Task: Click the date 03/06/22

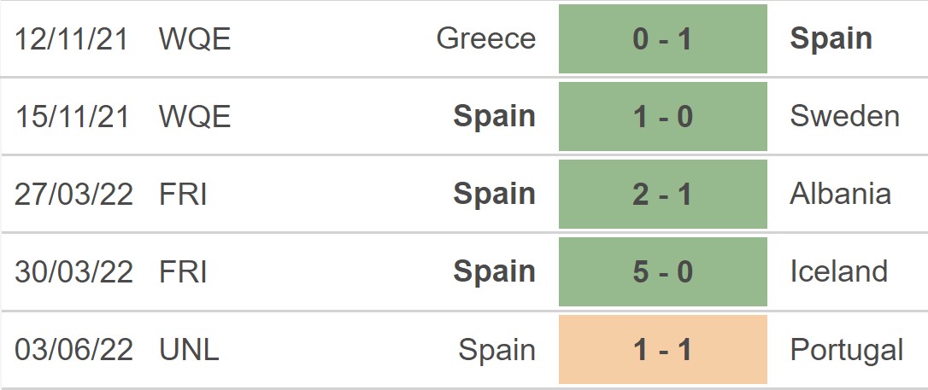Action: pyautogui.click(x=73, y=350)
